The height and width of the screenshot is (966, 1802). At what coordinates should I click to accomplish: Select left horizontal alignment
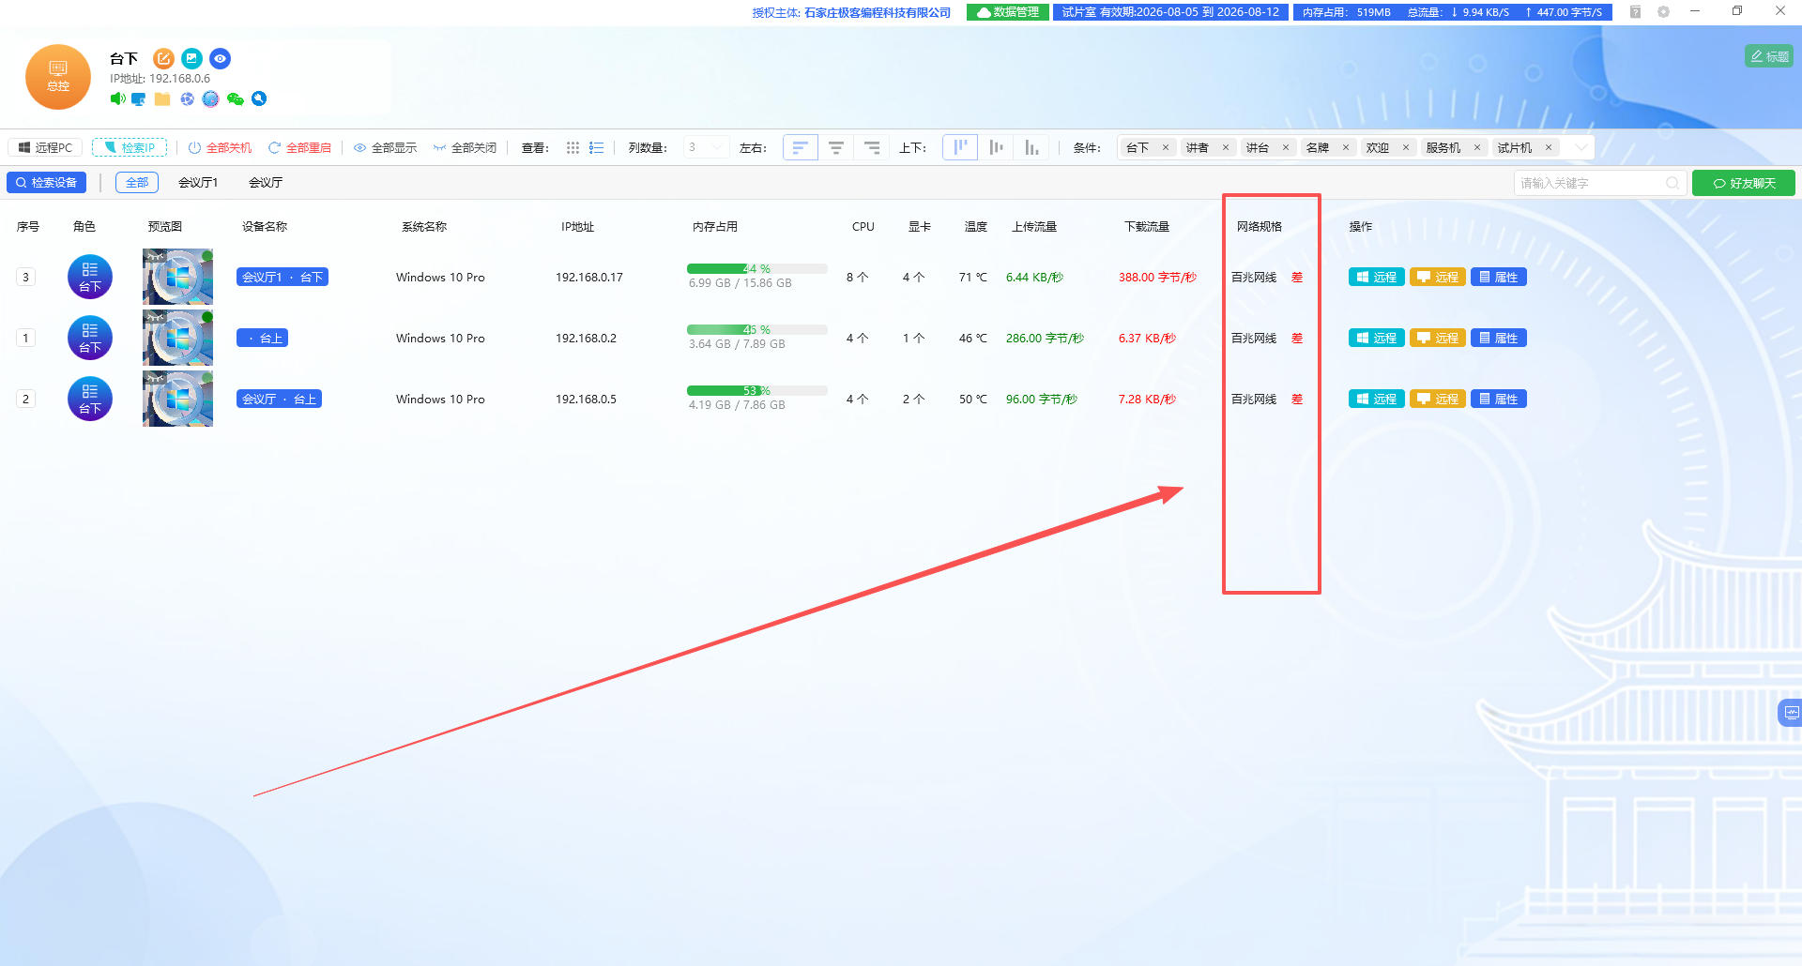coord(800,148)
